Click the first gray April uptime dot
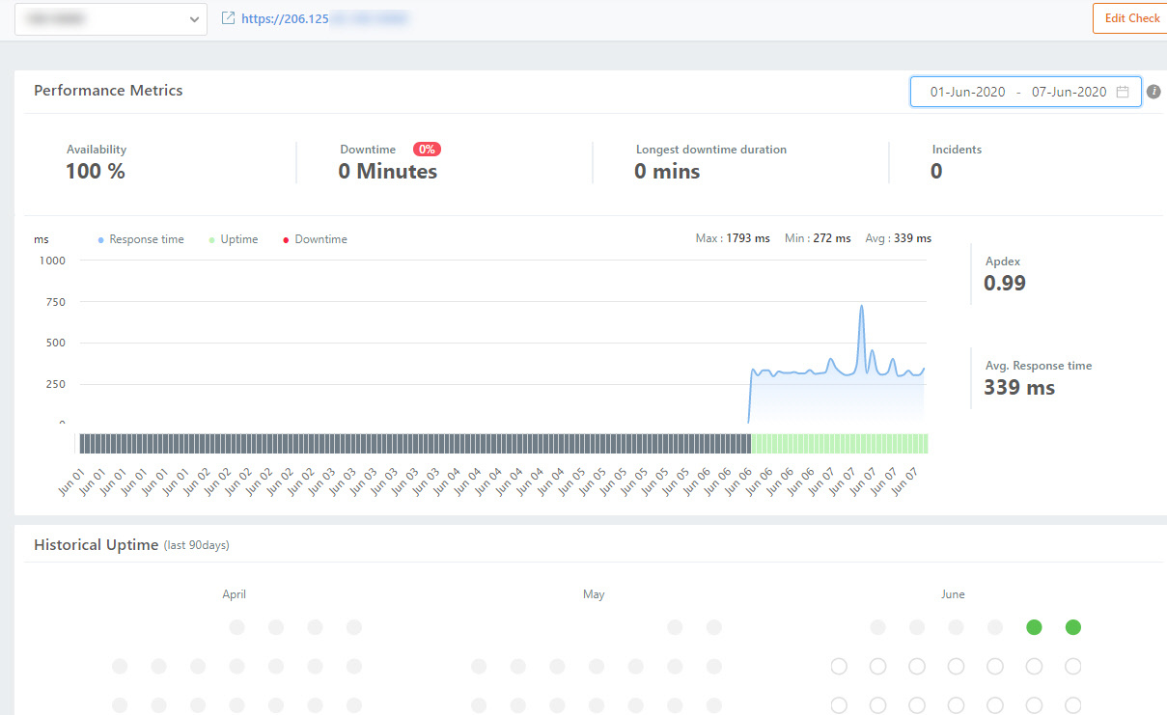Viewport: 1167px width, 715px height. (x=236, y=627)
